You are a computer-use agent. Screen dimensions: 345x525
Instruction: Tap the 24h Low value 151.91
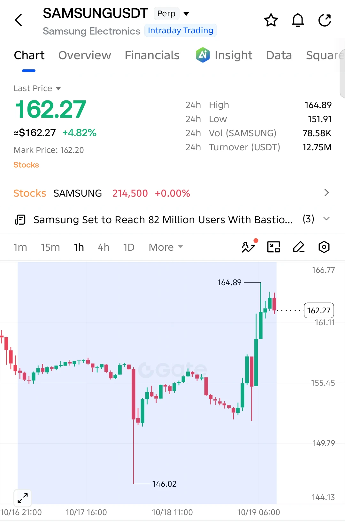[319, 119]
